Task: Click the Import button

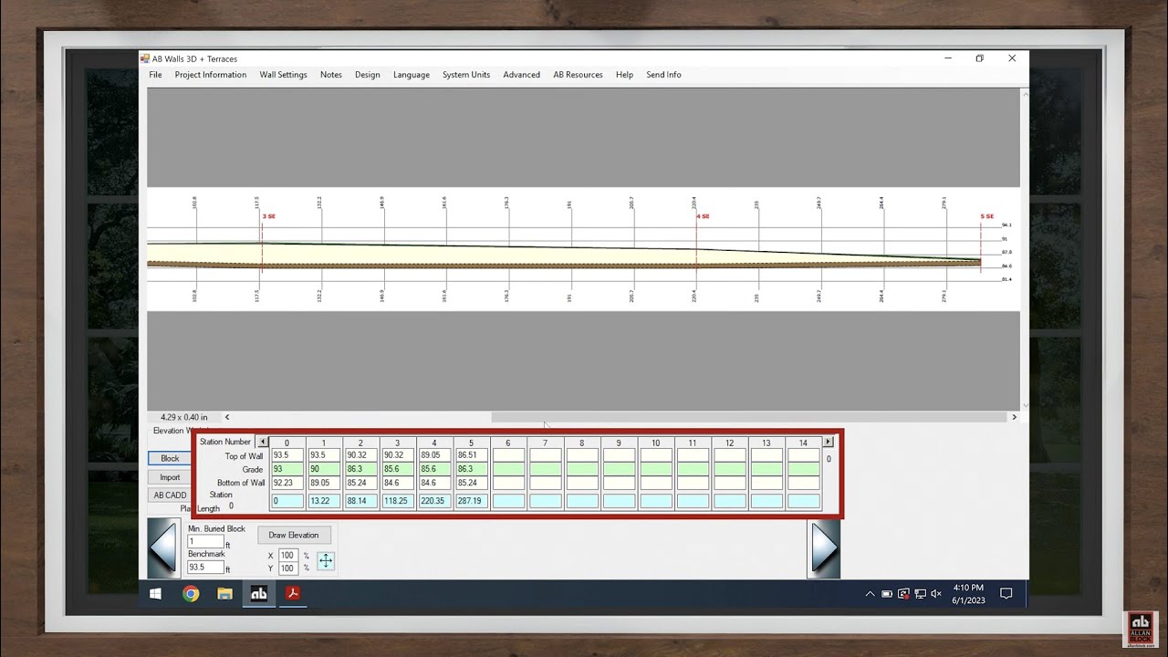Action: [170, 477]
